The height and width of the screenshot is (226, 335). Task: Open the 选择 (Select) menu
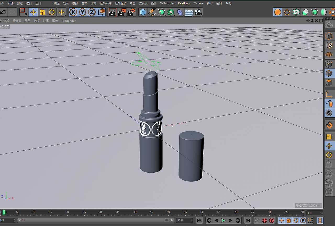pyautogui.click(x=29, y=3)
